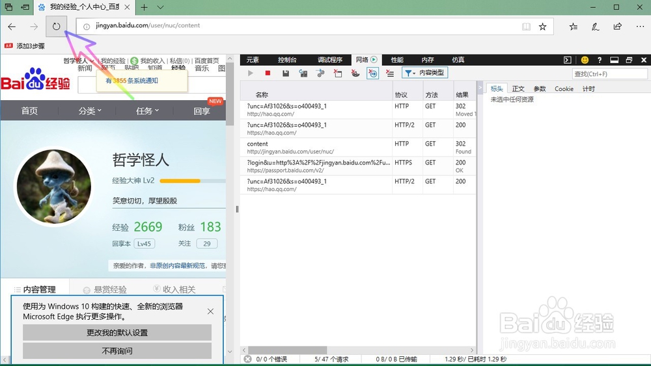Close the 我的经验 browser tab

[x=127, y=7]
